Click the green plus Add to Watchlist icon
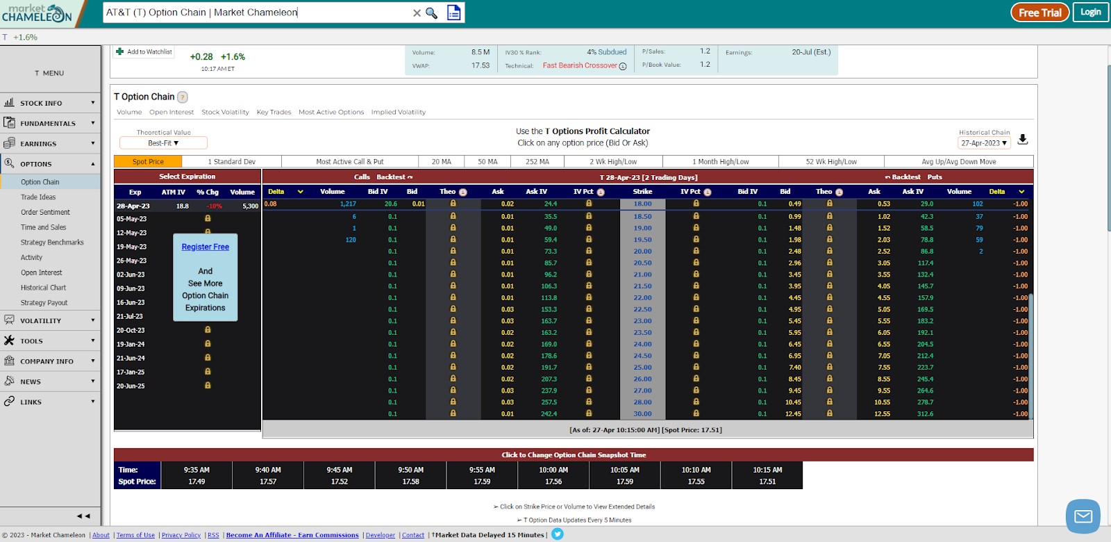The height and width of the screenshot is (542, 1111). pyautogui.click(x=120, y=51)
